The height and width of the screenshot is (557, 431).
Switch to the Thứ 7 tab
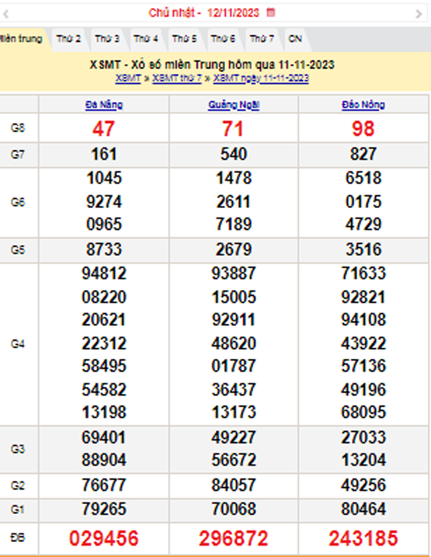pyautogui.click(x=262, y=39)
